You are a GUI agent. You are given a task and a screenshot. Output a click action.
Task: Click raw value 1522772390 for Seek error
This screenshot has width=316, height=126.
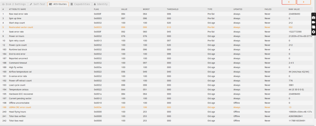[295, 32]
